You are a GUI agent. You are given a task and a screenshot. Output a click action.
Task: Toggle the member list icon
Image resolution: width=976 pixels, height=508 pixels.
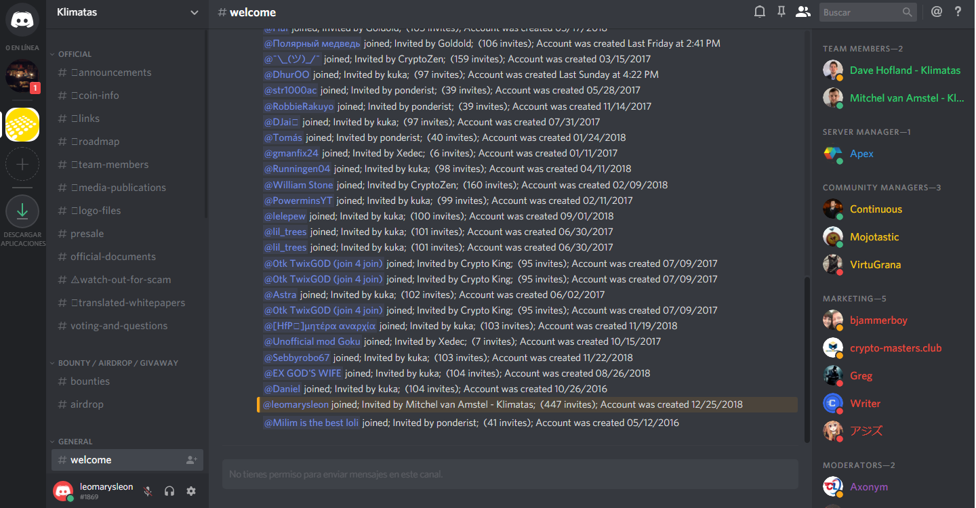[x=803, y=12]
